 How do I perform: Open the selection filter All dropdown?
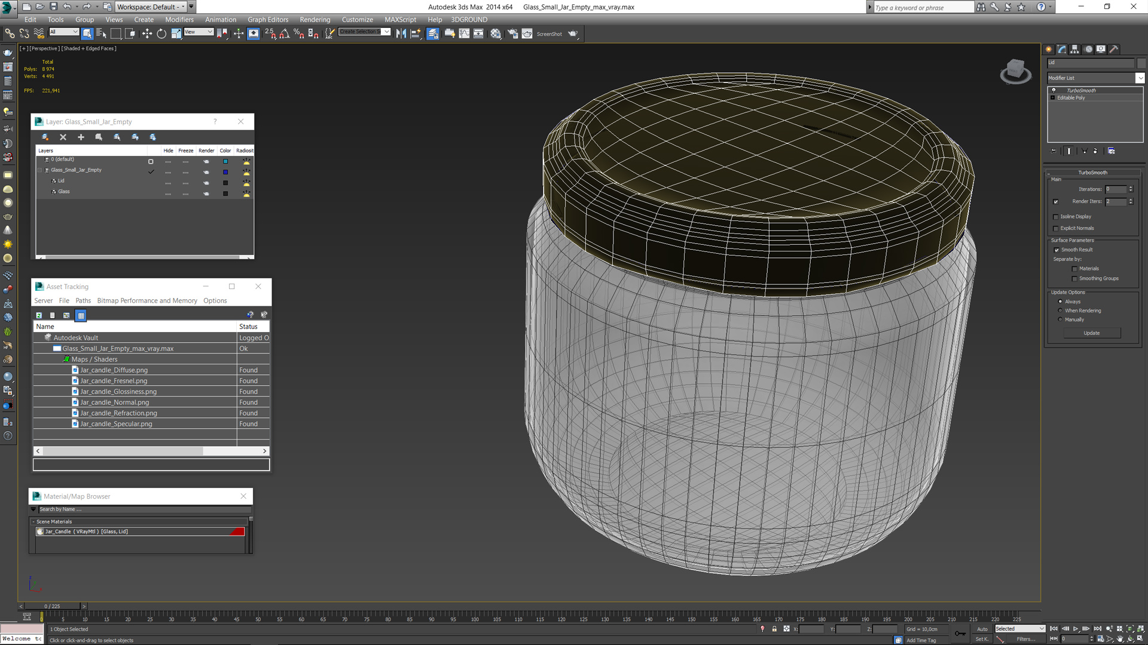pos(64,32)
